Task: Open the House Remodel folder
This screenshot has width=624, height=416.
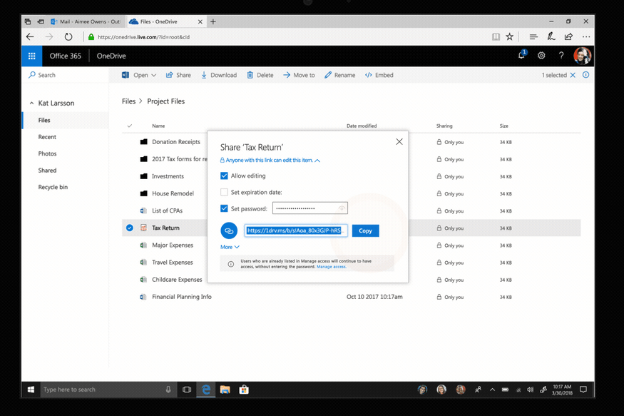Action: point(173,193)
